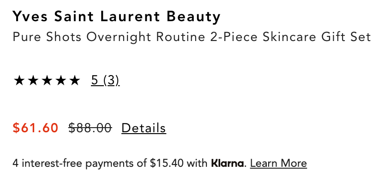Image resolution: width=385 pixels, height=188 pixels.
Task: Click Learn More about Klarna payments
Action: click(x=278, y=163)
